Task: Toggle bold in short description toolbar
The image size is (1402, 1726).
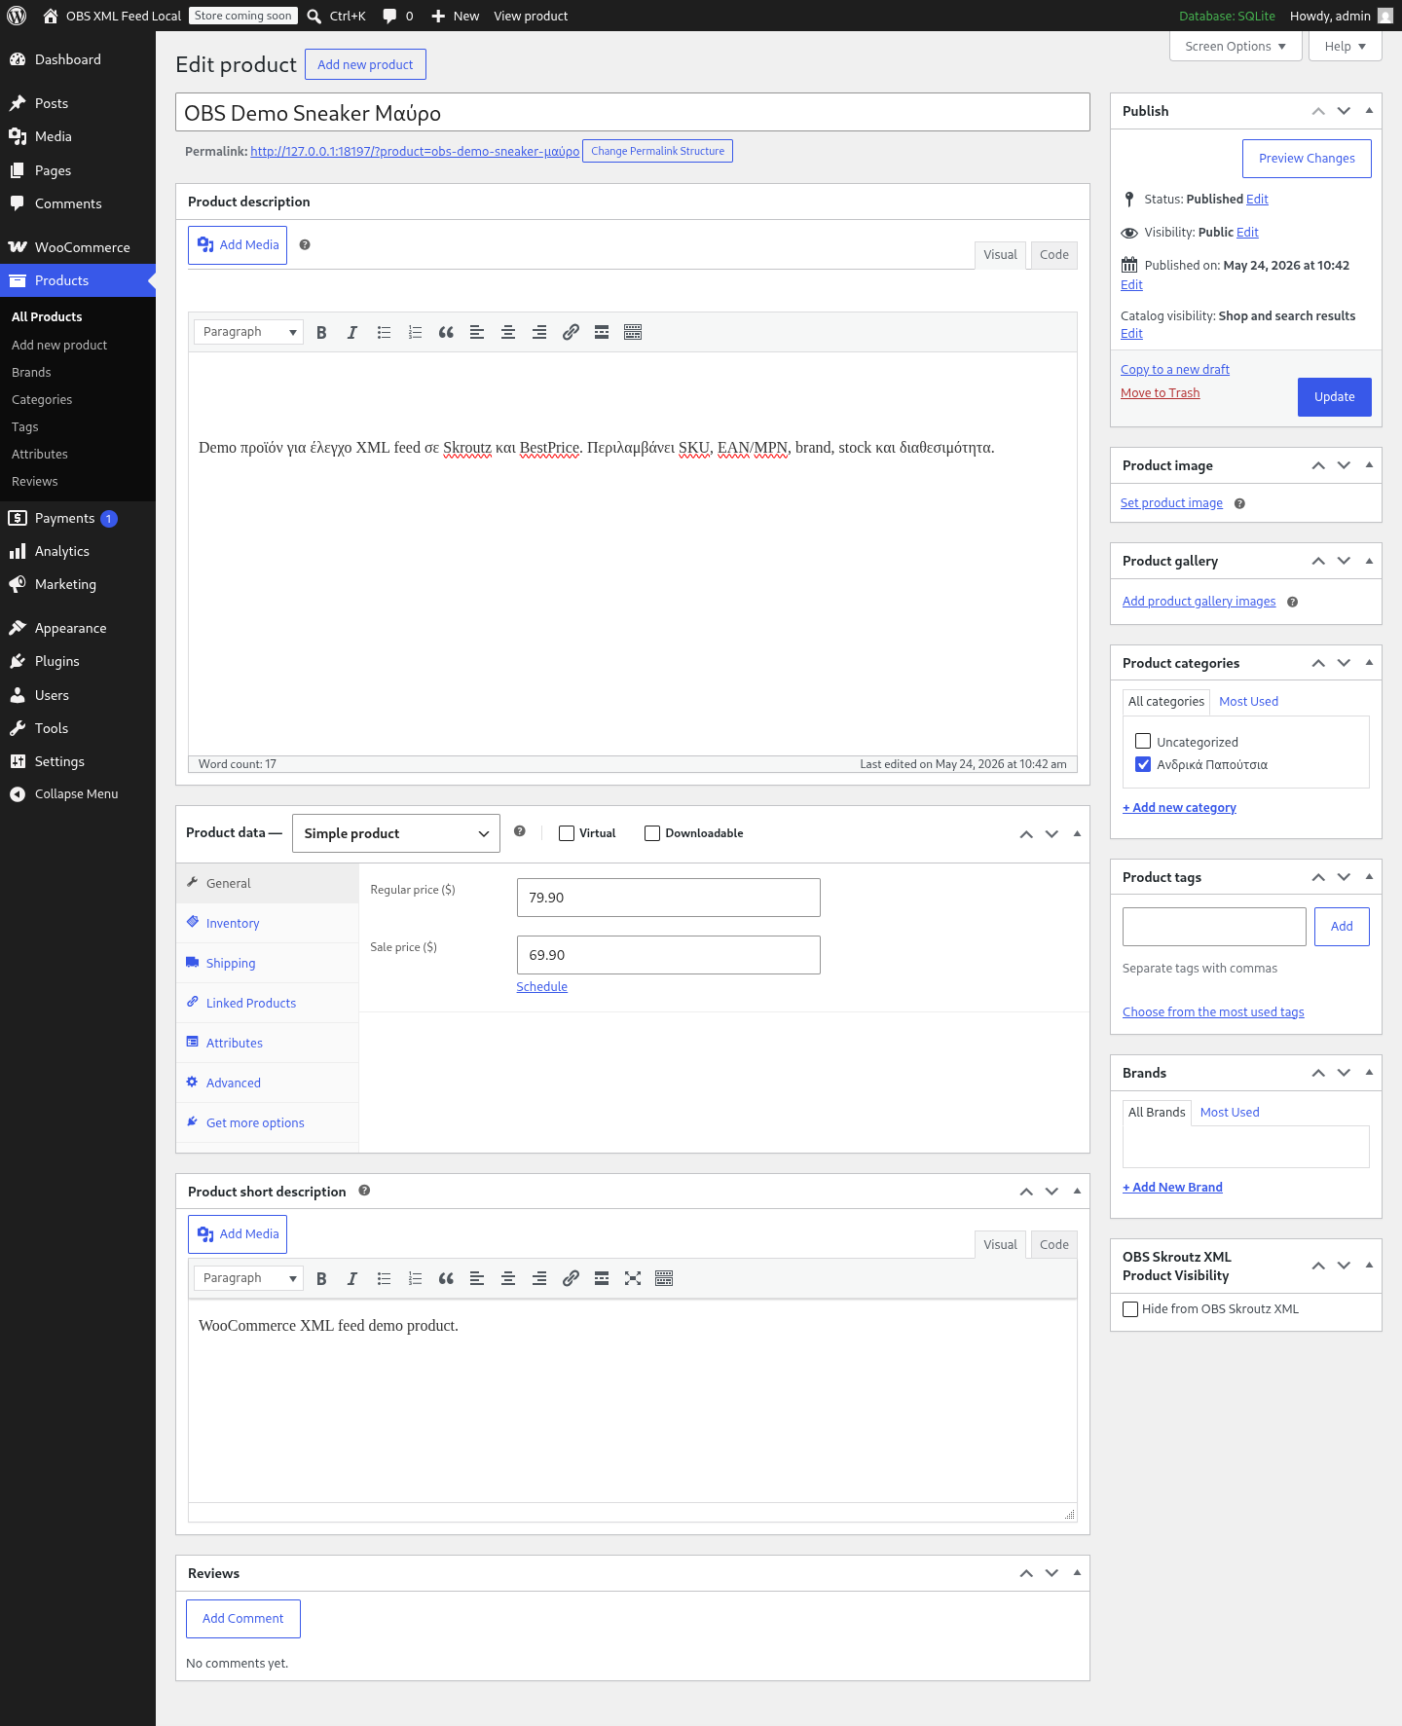Action: point(321,1278)
